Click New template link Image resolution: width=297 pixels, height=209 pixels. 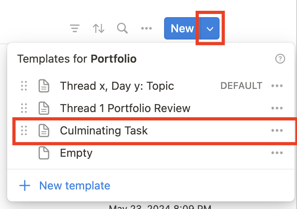[75, 185]
